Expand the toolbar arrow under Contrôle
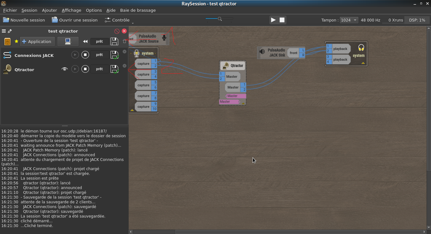The image size is (431, 234). [x=132, y=23]
